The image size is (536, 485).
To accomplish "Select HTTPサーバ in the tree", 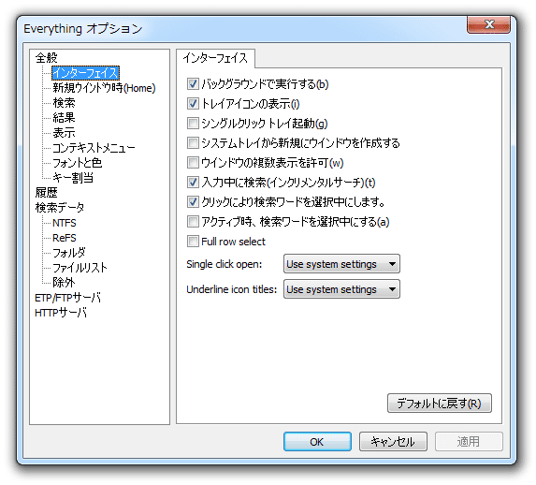I will pyautogui.click(x=61, y=313).
